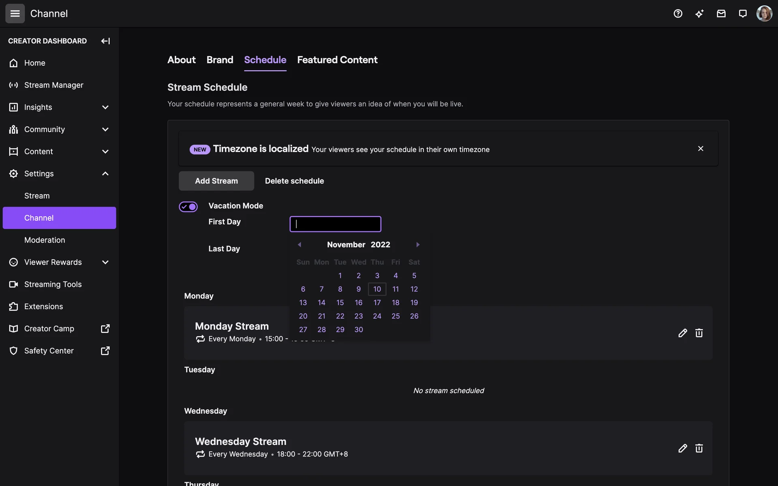Collapse the Settings section
Image resolution: width=778 pixels, height=486 pixels.
(105, 174)
